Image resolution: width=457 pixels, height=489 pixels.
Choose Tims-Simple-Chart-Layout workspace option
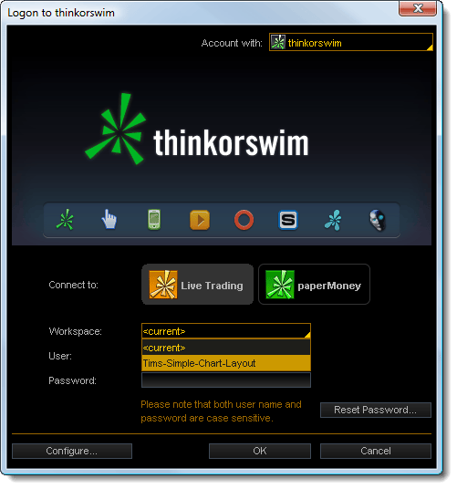pos(226,363)
